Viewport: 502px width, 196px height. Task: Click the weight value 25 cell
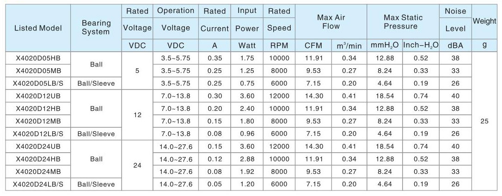coord(484,121)
